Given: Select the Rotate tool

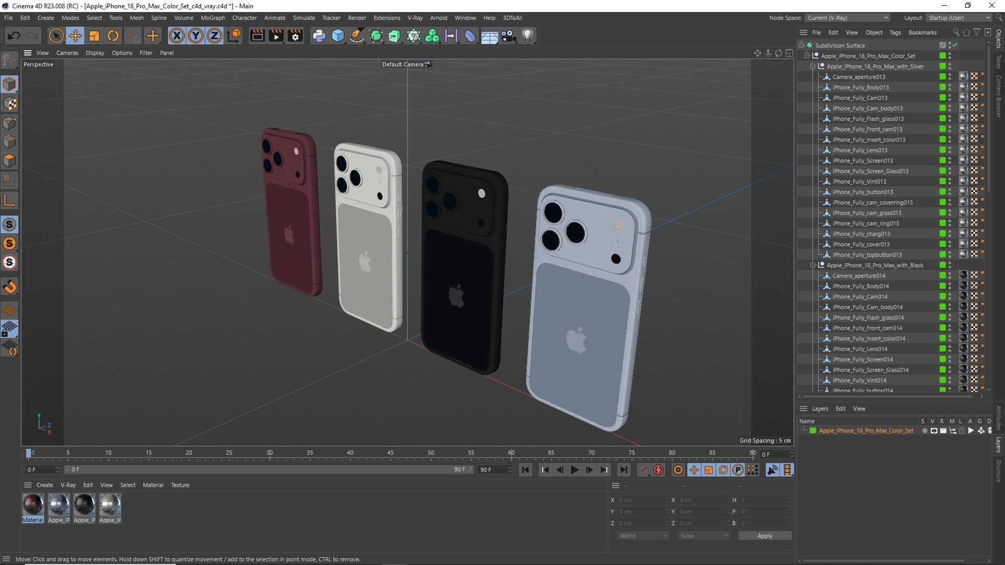Looking at the screenshot, I should 113,36.
